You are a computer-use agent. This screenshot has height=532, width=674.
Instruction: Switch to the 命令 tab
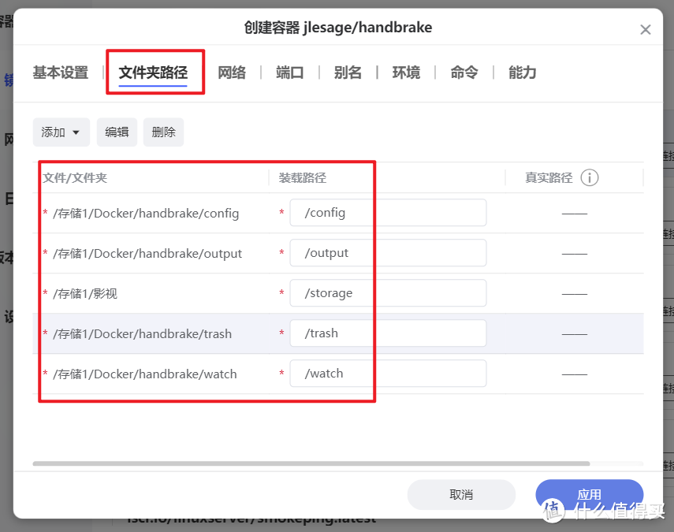coord(464,72)
